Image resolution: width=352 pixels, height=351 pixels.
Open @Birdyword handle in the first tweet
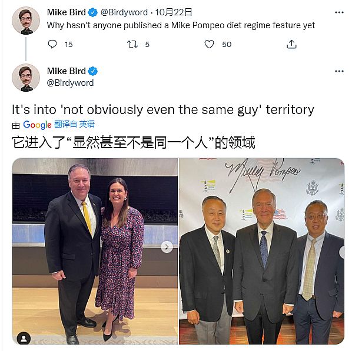click(124, 12)
